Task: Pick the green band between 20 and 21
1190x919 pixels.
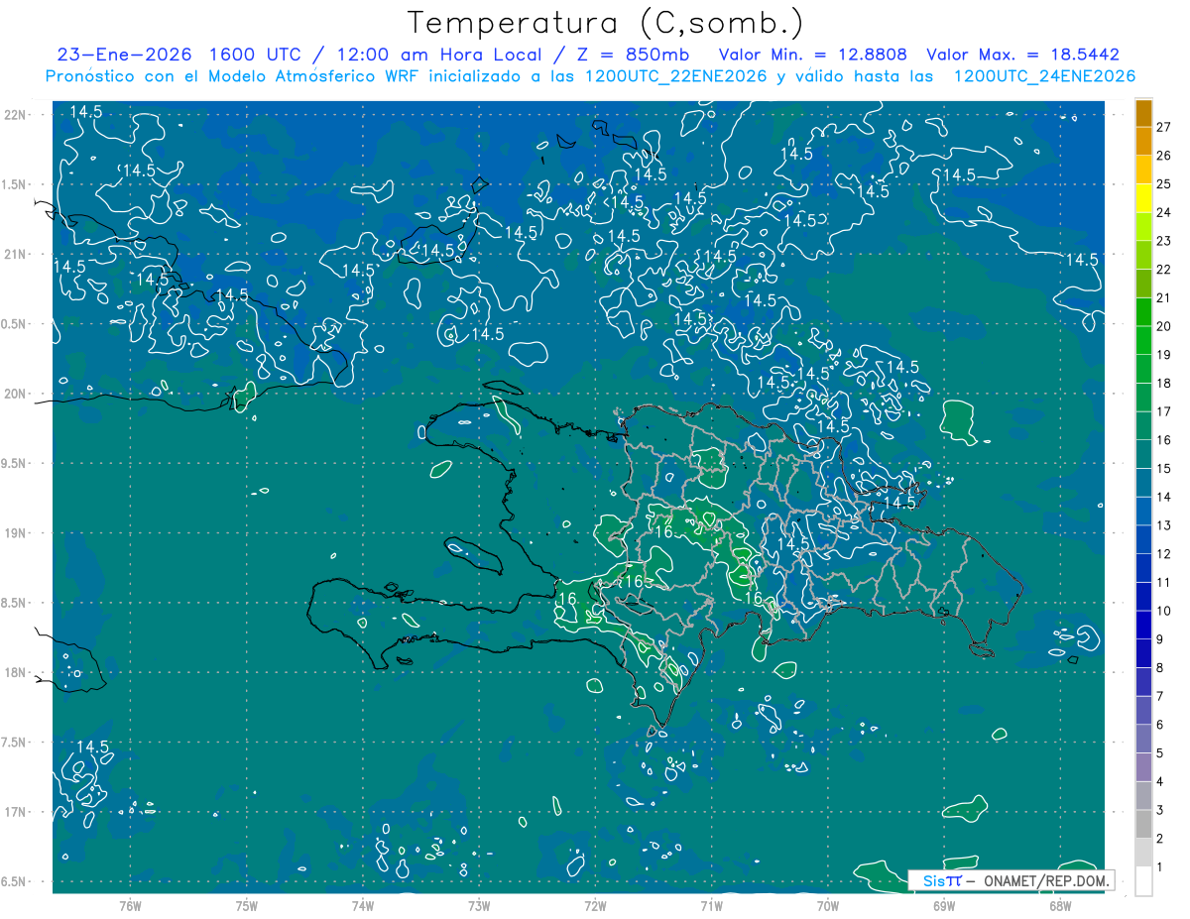Action: (x=1143, y=312)
